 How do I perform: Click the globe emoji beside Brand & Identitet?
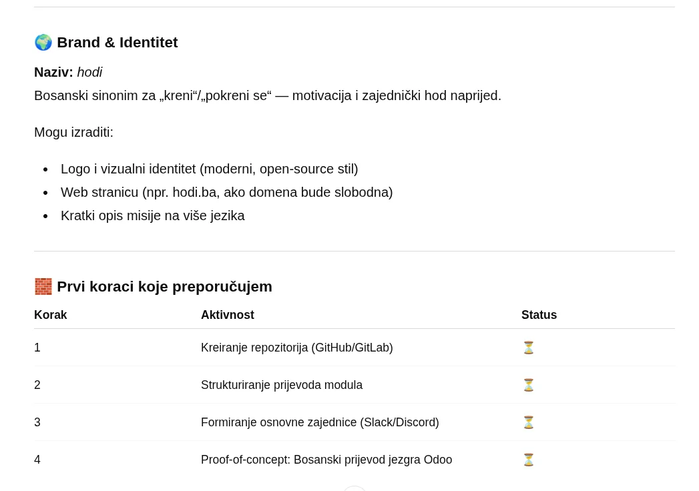point(43,43)
